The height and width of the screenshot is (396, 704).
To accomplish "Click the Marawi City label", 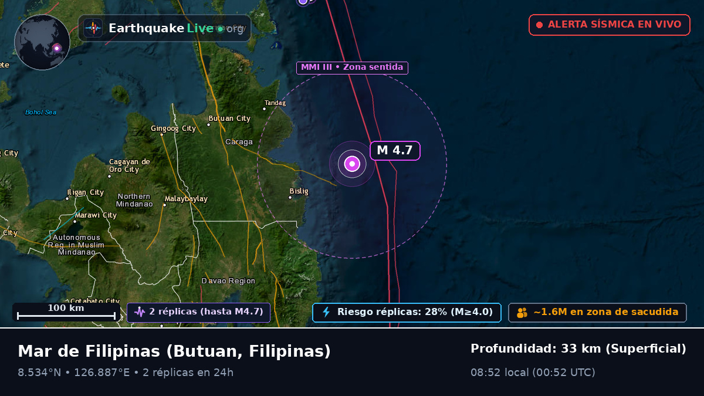I will click(95, 215).
